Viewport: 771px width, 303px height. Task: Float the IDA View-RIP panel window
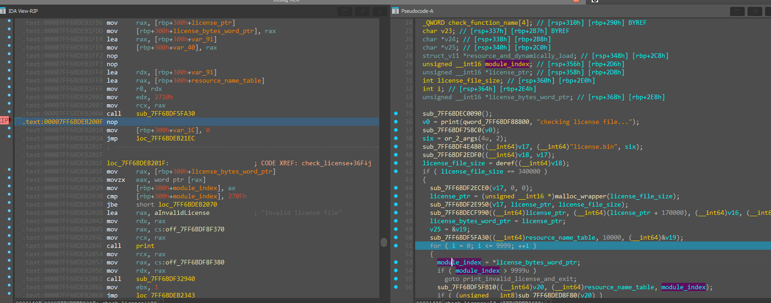[362, 11]
